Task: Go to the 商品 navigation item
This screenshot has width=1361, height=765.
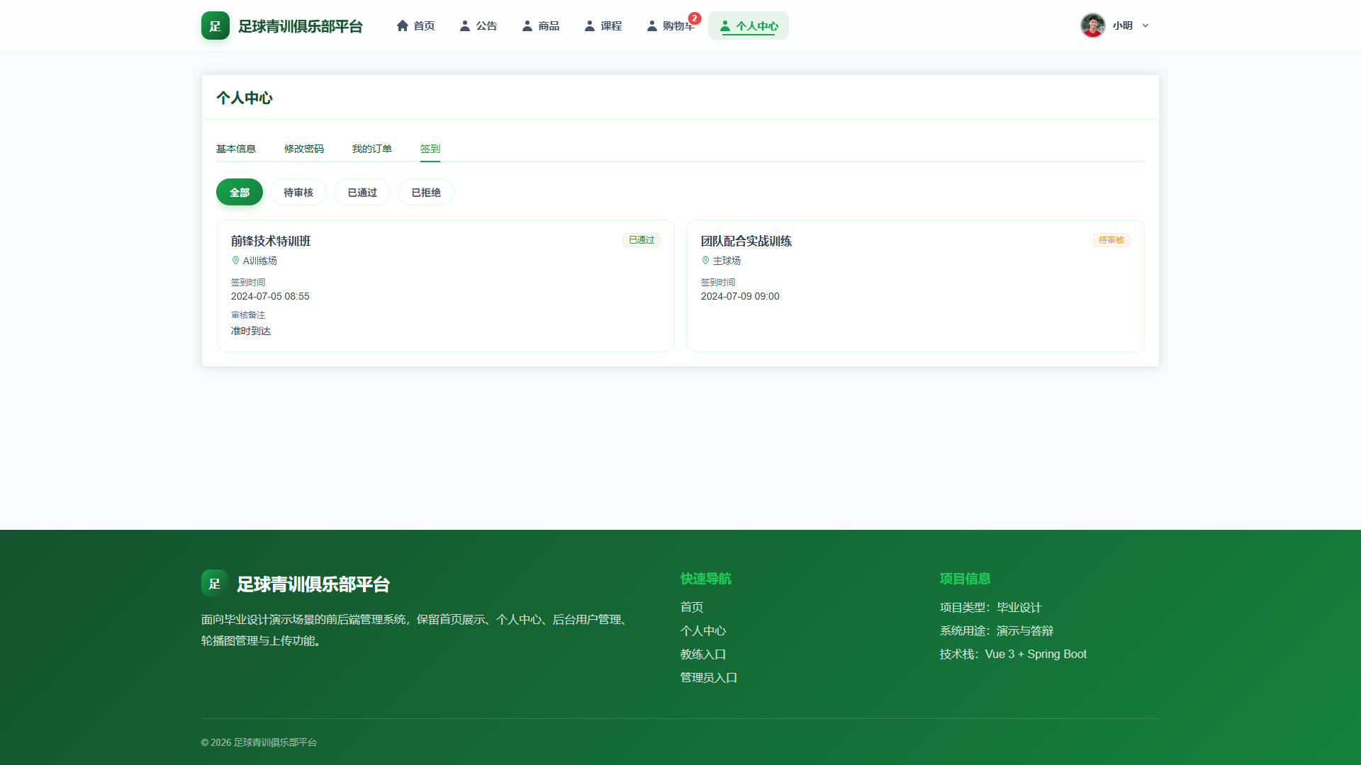Action: tap(540, 25)
